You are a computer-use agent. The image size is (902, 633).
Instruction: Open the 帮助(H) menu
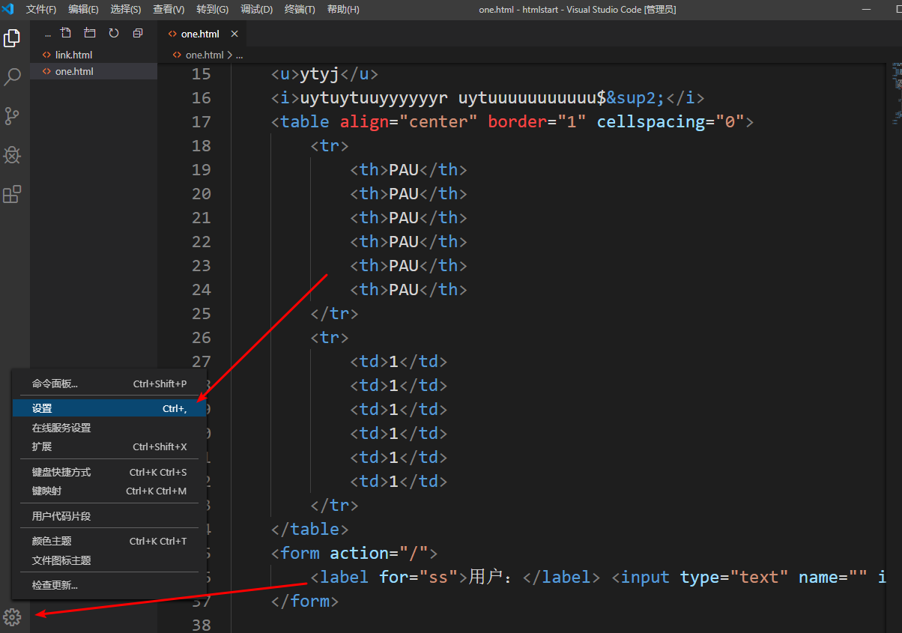pos(343,9)
